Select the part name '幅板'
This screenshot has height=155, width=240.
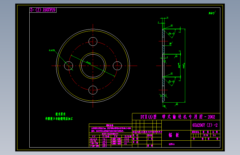click(174, 135)
